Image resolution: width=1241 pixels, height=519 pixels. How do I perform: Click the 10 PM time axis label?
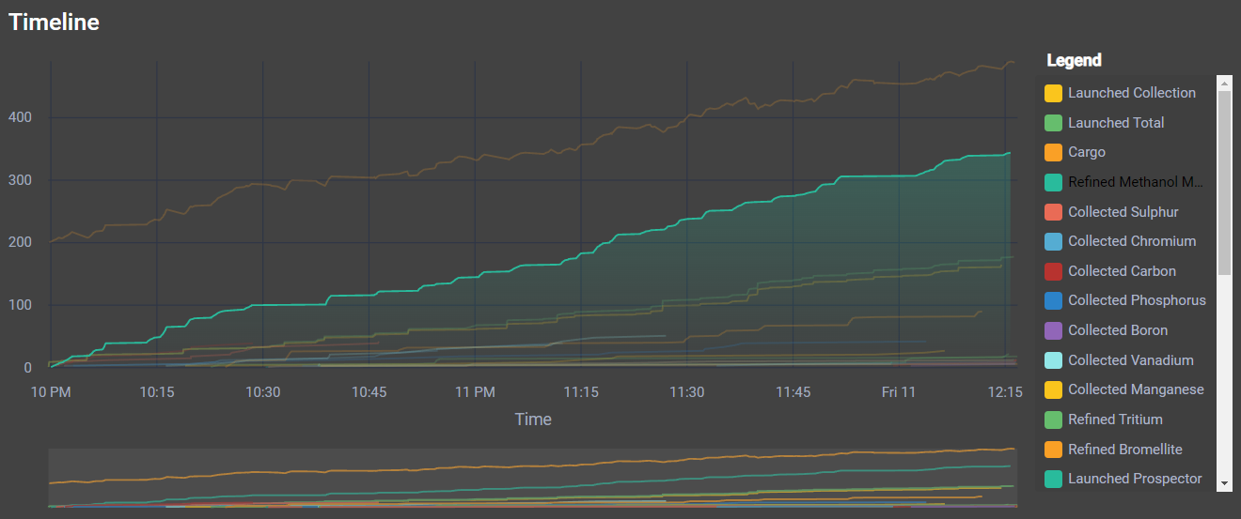point(50,392)
